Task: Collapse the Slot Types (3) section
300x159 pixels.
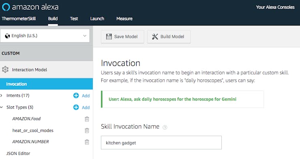Action: pyautogui.click(x=1, y=107)
